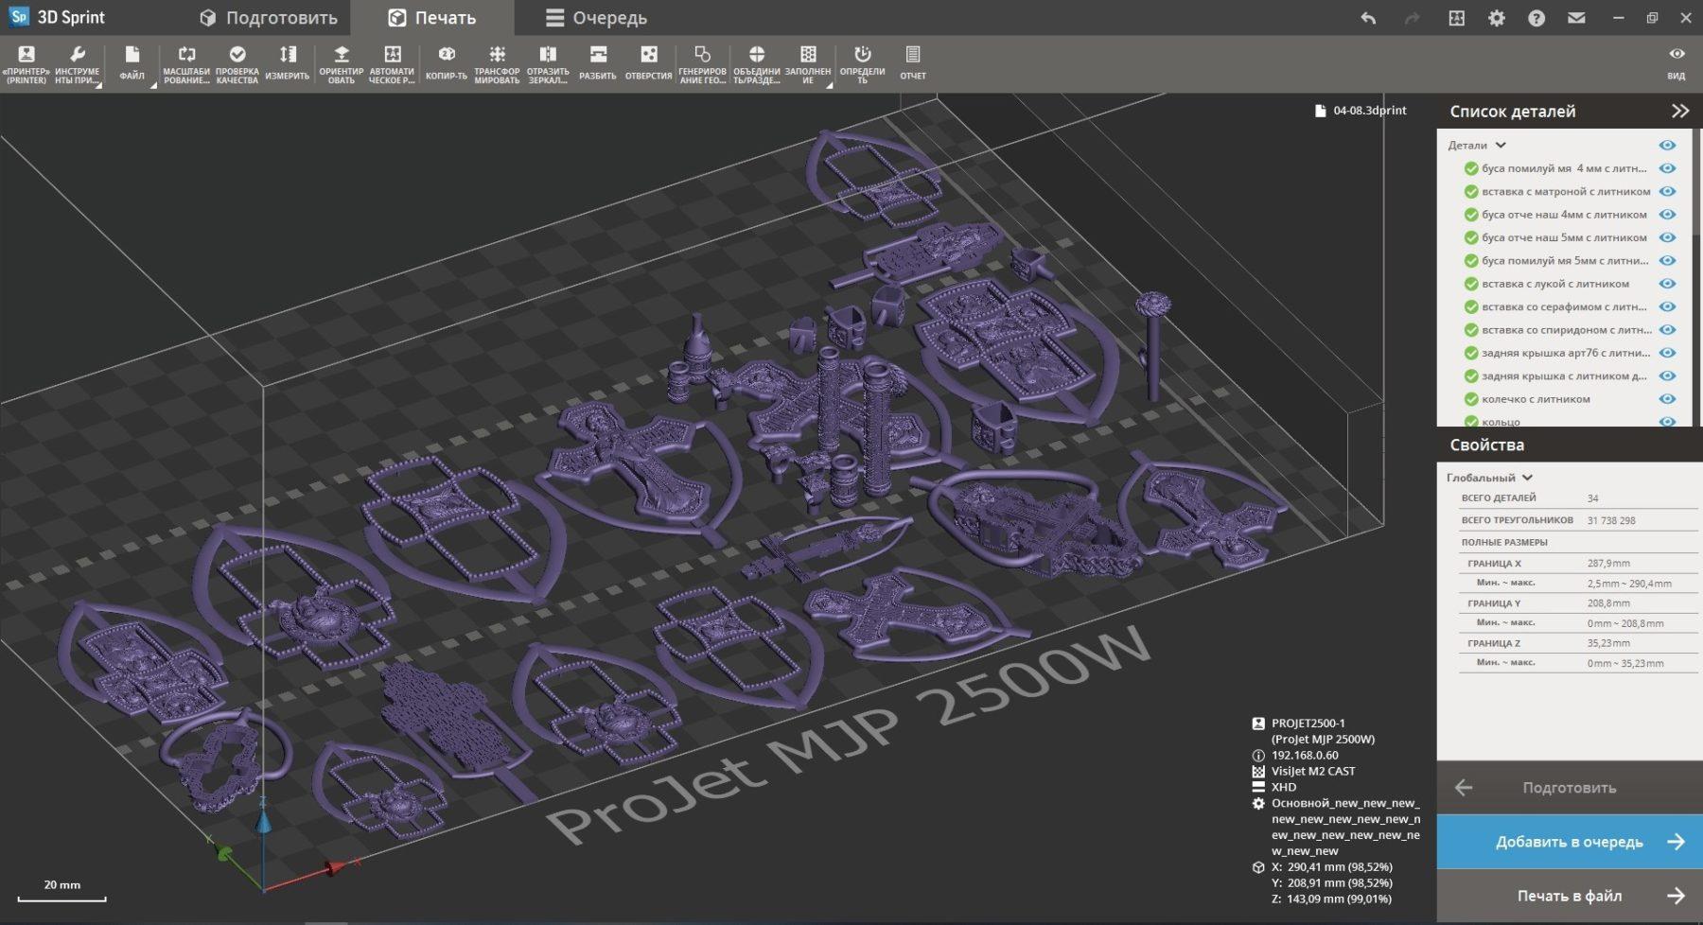Click the envelope feedback icon
The width and height of the screenshot is (1703, 925).
coord(1576,18)
